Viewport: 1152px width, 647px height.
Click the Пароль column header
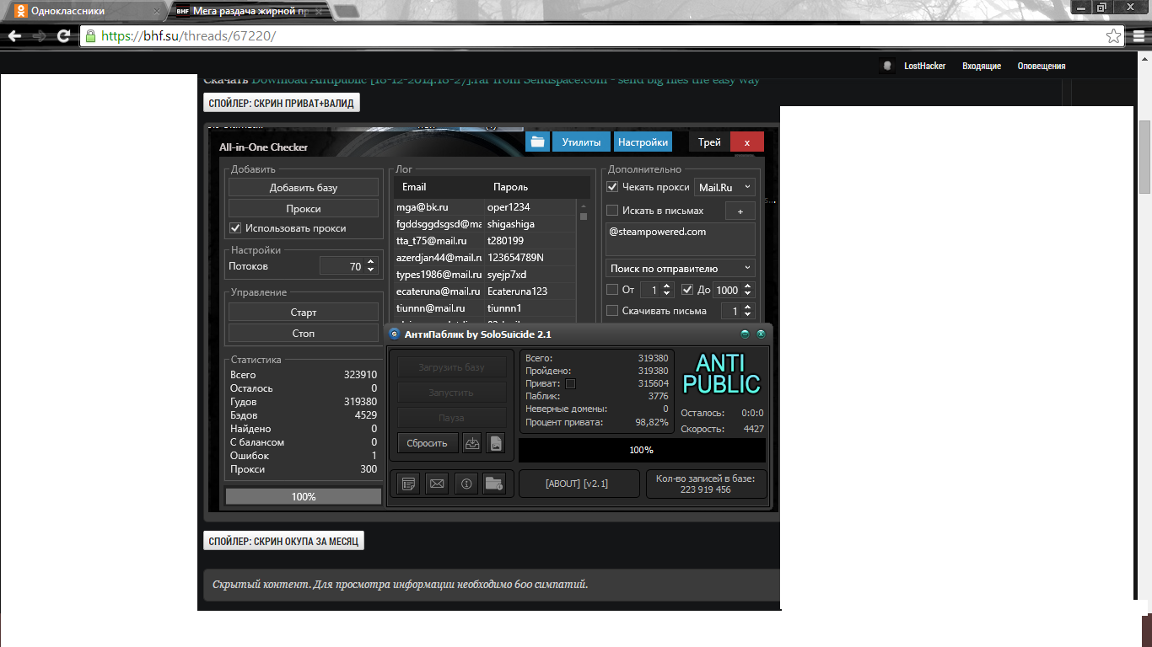click(510, 187)
